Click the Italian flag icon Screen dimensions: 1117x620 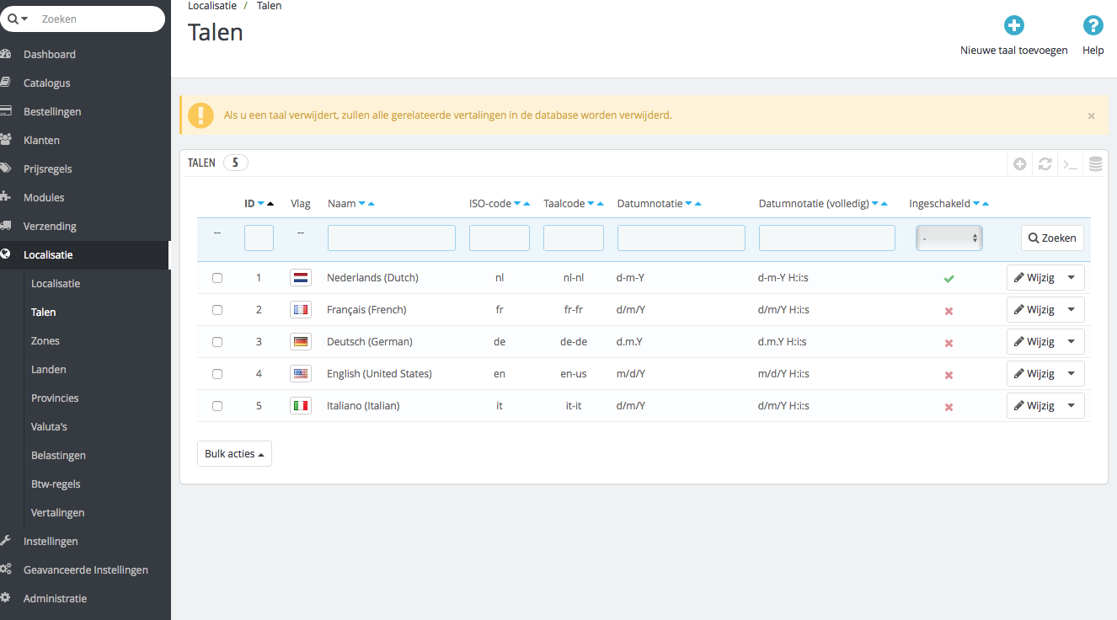click(300, 406)
